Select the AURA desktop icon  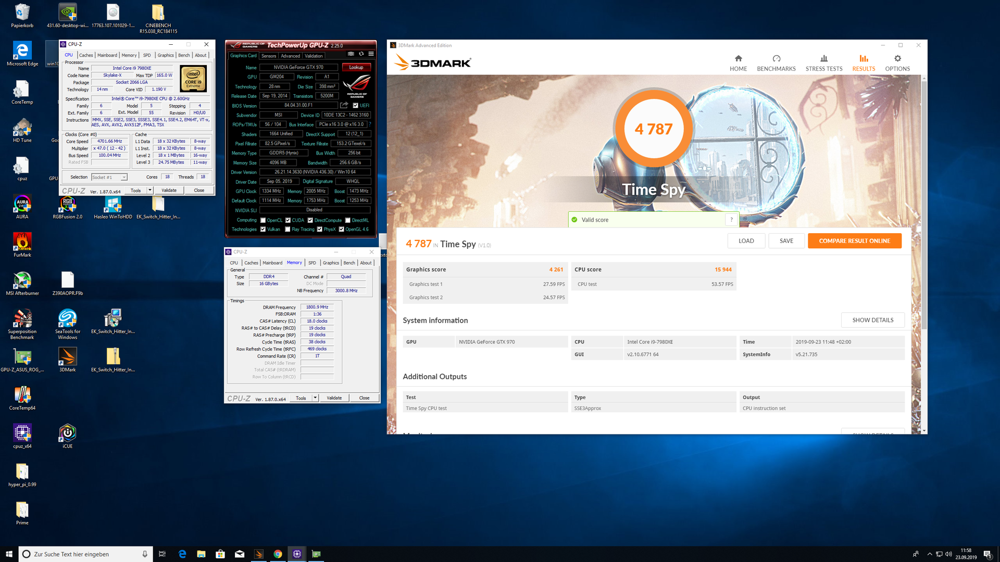(x=22, y=207)
